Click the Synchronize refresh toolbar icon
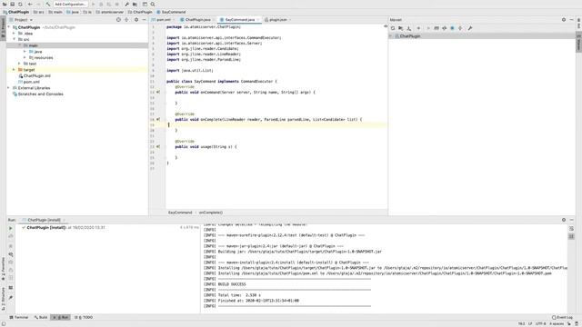Screen dimensions: 582x327 20,4
